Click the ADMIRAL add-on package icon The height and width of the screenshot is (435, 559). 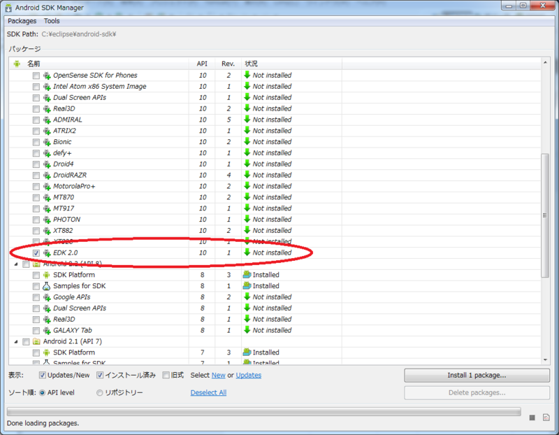pos(47,120)
